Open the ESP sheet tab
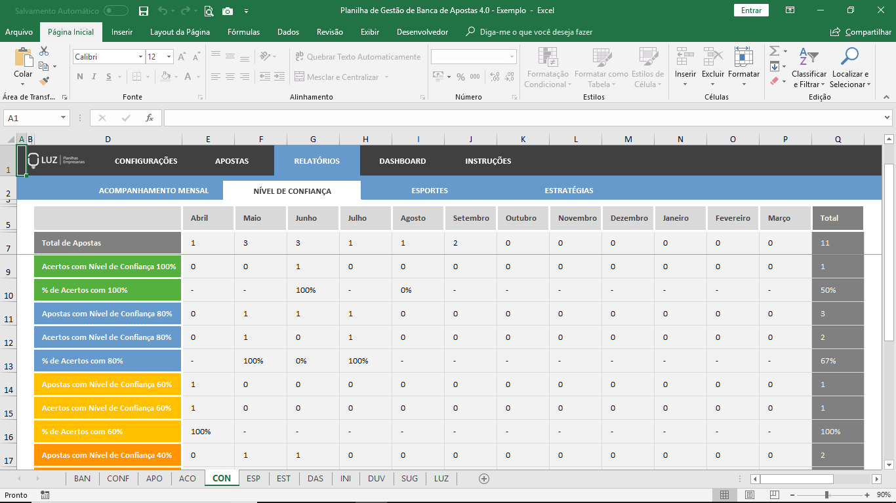 [254, 479]
